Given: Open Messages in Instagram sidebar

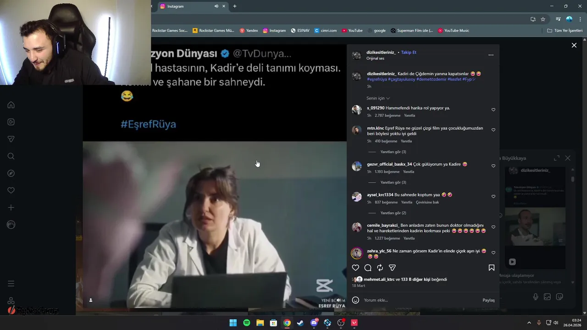Looking at the screenshot, I should click(x=11, y=139).
